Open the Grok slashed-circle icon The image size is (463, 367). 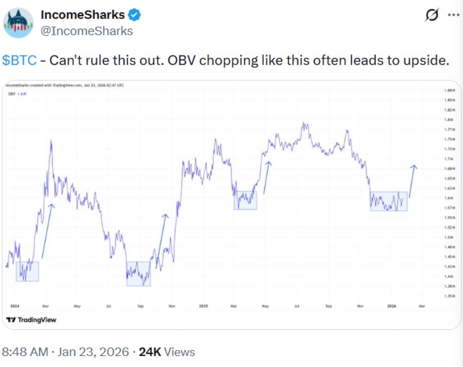click(432, 15)
